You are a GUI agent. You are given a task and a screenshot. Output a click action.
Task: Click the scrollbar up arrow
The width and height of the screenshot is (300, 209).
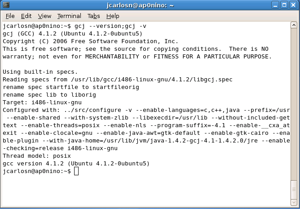pyautogui.click(x=294, y=25)
